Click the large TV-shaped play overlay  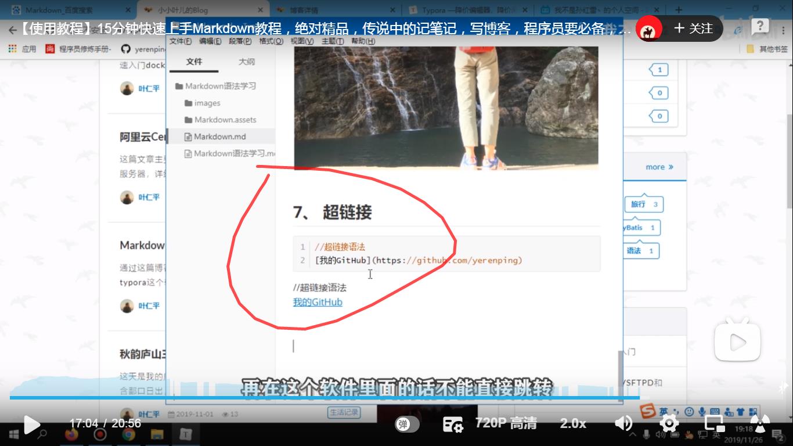pyautogui.click(x=737, y=341)
